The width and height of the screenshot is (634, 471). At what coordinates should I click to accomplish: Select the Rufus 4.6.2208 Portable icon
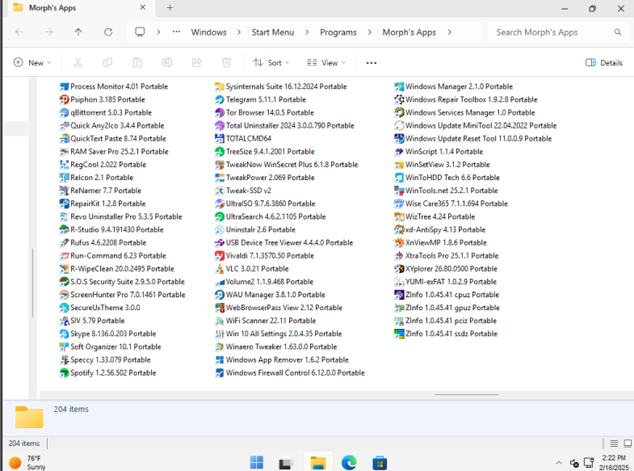64,242
